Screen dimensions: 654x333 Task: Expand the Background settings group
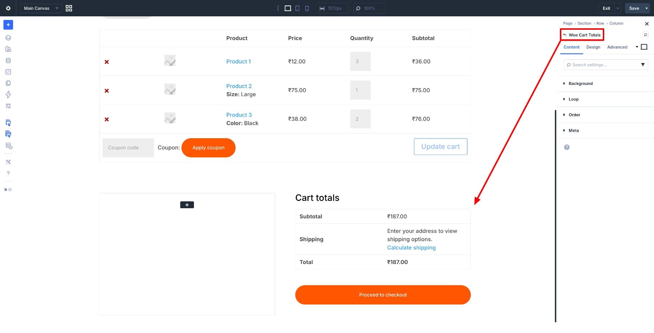pos(580,83)
